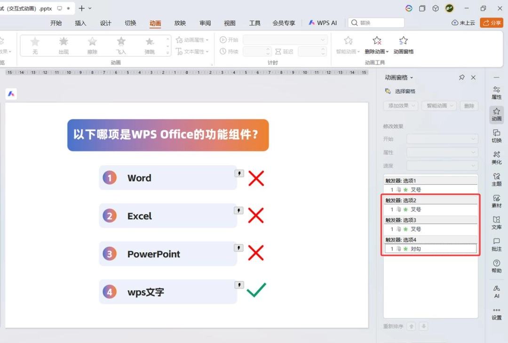Open the 美化 sidebar panel
Screen dimensions: 508x343
tap(496, 158)
